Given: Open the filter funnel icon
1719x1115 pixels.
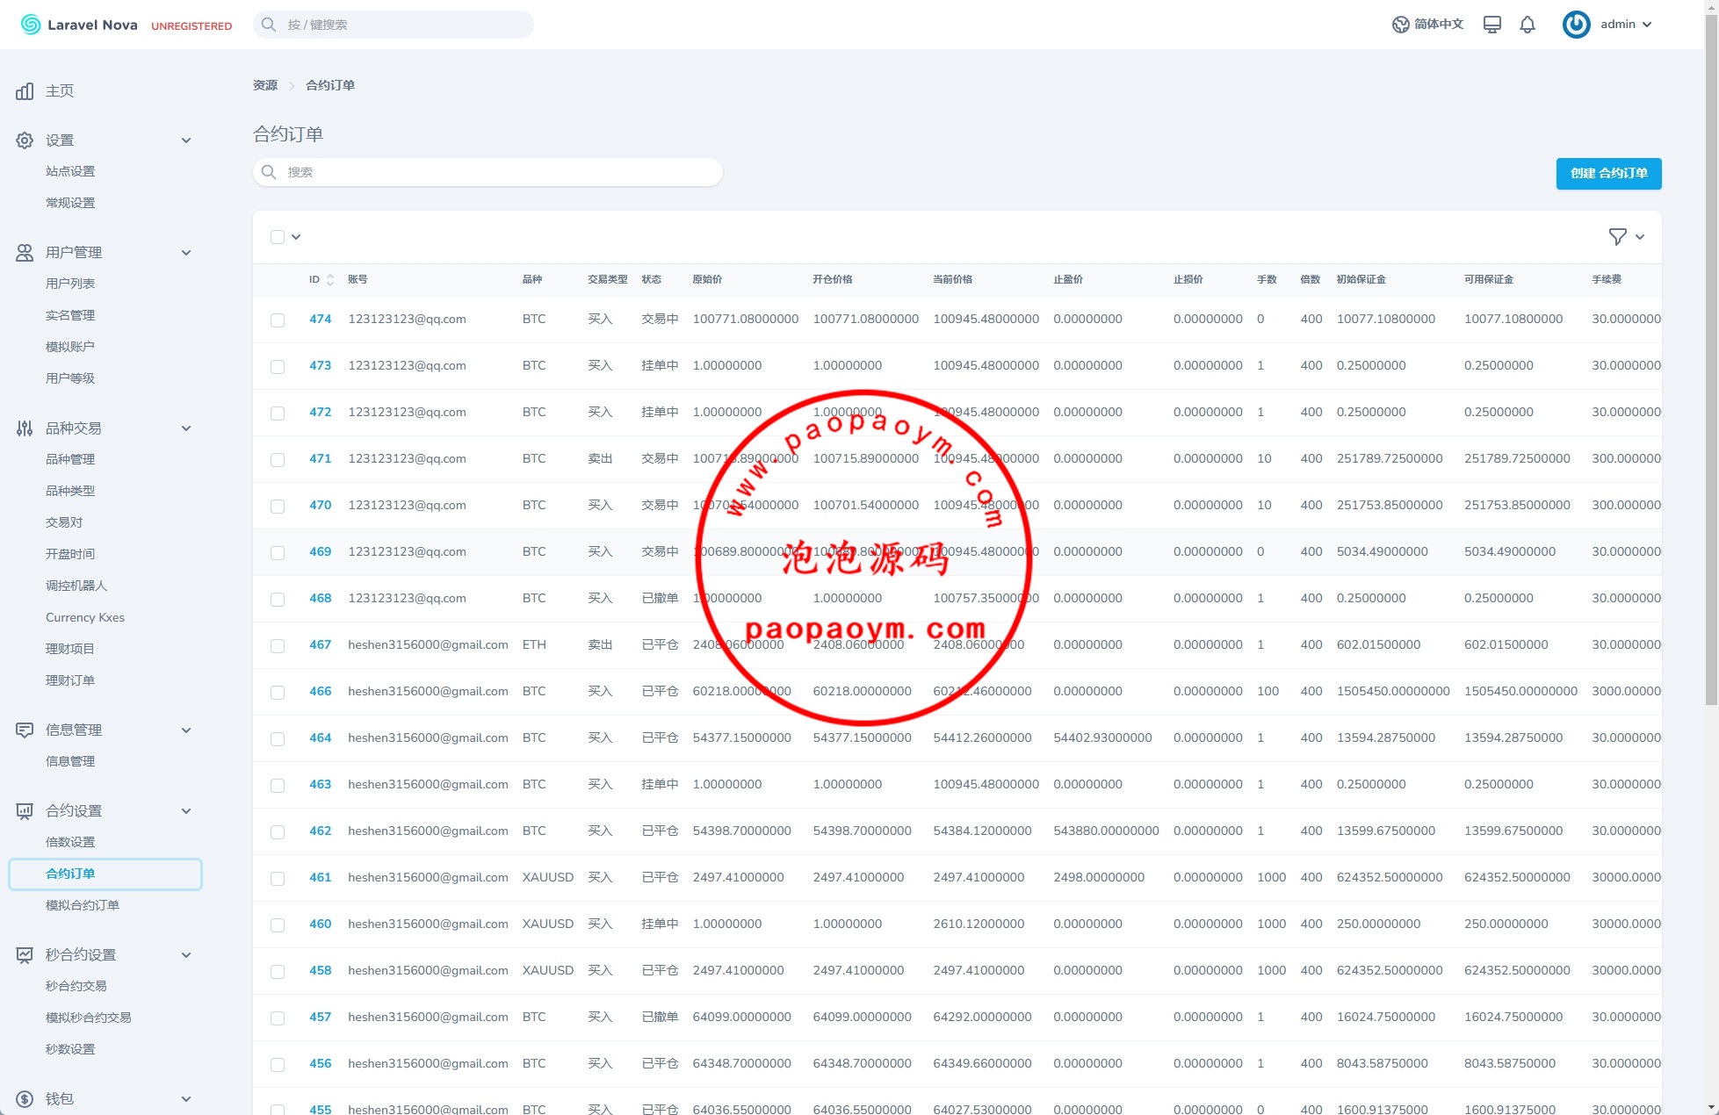Looking at the screenshot, I should 1617,237.
